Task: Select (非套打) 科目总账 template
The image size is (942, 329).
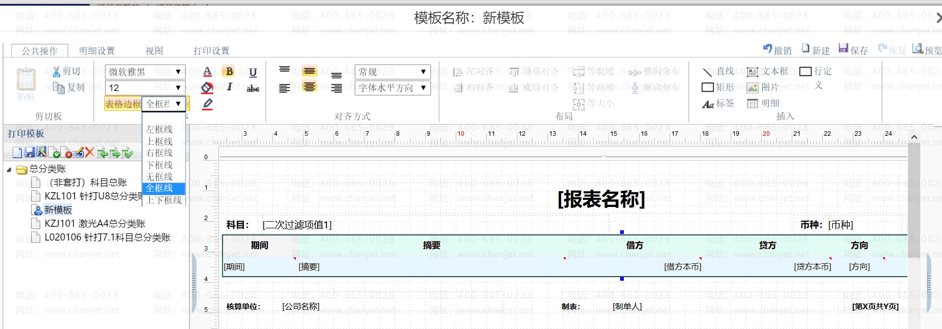Action: (88, 182)
